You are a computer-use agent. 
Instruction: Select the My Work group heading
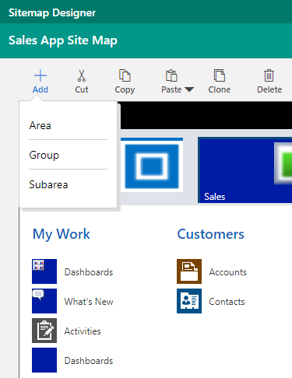coord(62,234)
